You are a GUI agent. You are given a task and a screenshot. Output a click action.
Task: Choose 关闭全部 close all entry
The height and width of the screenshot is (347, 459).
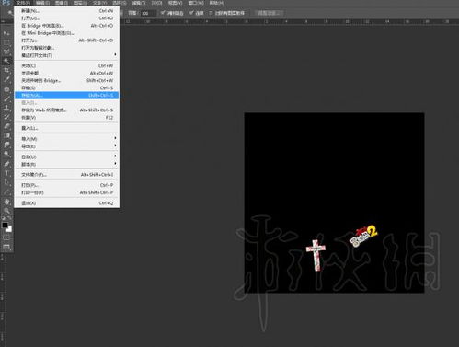point(67,73)
